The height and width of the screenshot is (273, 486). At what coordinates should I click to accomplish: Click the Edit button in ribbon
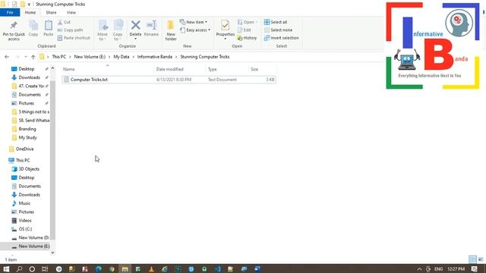[x=245, y=30]
